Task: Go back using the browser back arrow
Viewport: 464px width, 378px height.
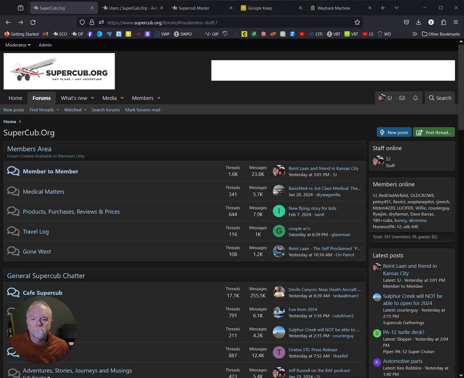Action: (8, 22)
